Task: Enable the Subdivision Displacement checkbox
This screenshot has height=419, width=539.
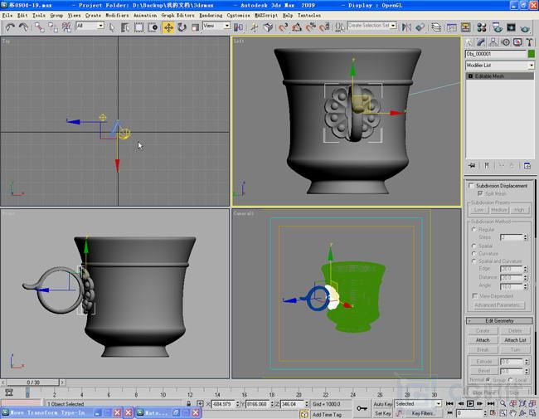Action: coord(471,186)
